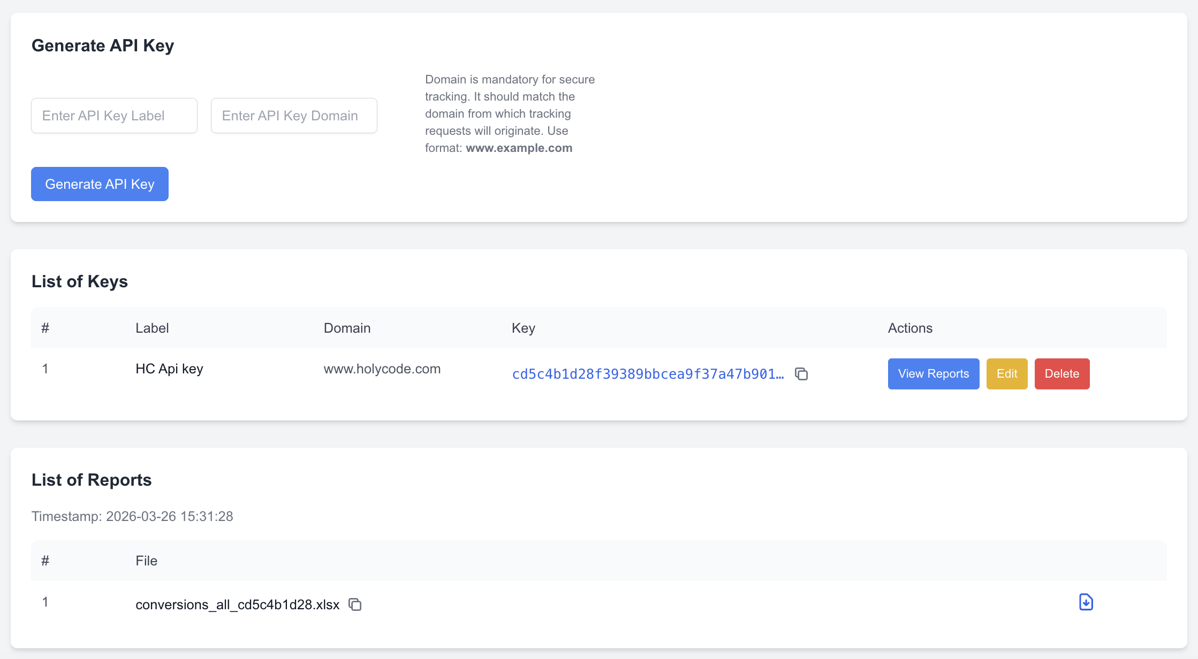Select the timestamp text under List of Reports
1198x659 pixels.
click(133, 516)
